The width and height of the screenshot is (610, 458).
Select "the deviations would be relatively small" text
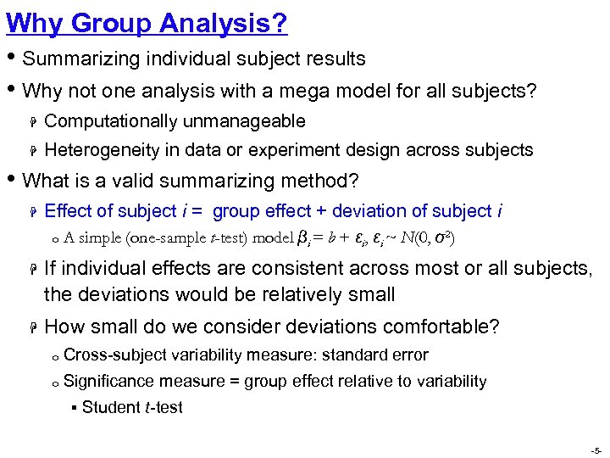tap(219, 294)
